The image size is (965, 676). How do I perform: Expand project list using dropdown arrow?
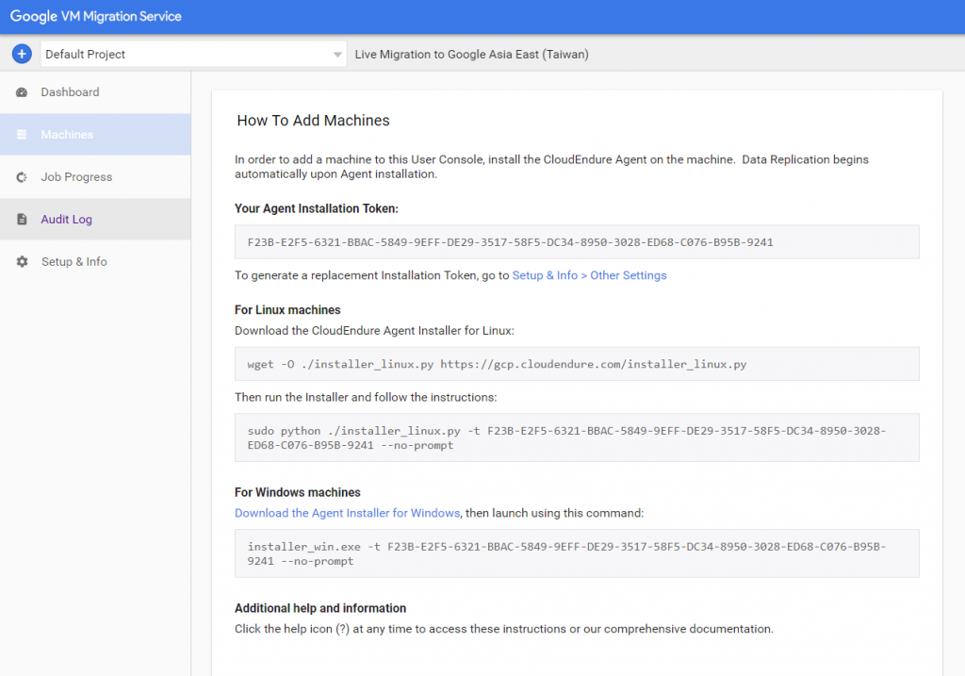(x=337, y=55)
